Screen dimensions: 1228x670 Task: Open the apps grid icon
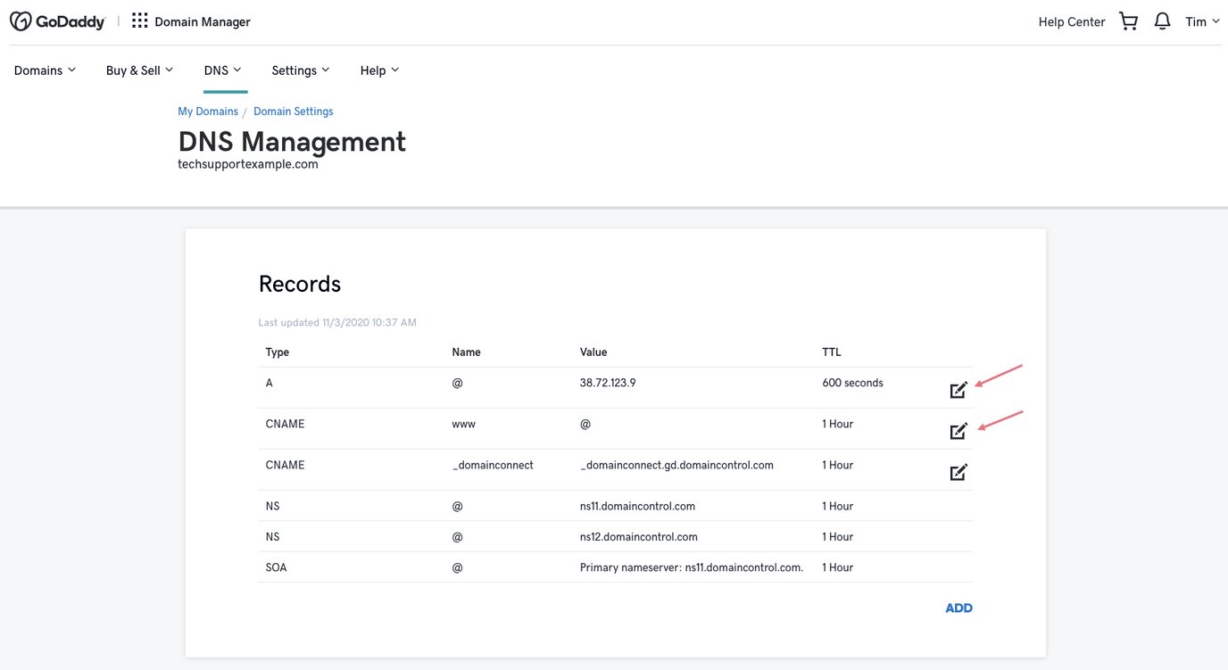click(139, 21)
